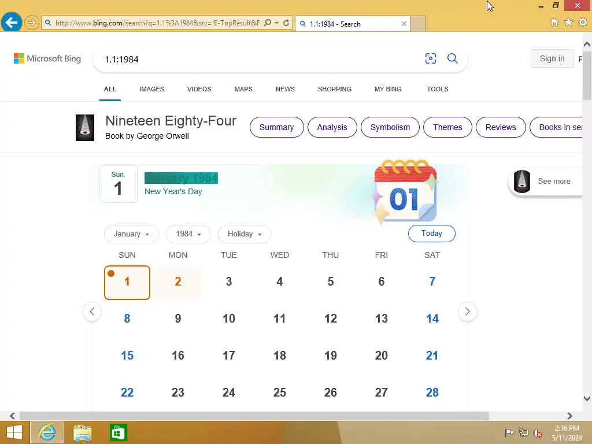
Task: Go to previous month with left chevron
Action: [92, 312]
